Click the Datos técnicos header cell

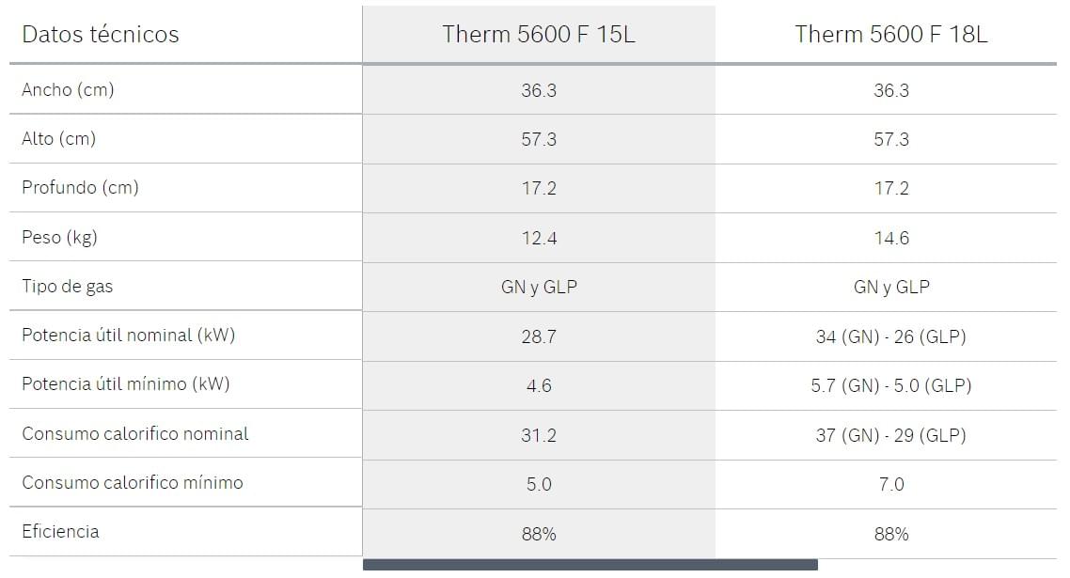[101, 35]
